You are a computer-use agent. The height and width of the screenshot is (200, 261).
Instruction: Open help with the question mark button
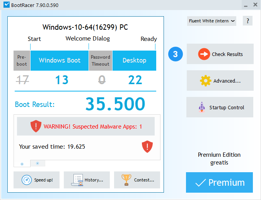(247, 21)
